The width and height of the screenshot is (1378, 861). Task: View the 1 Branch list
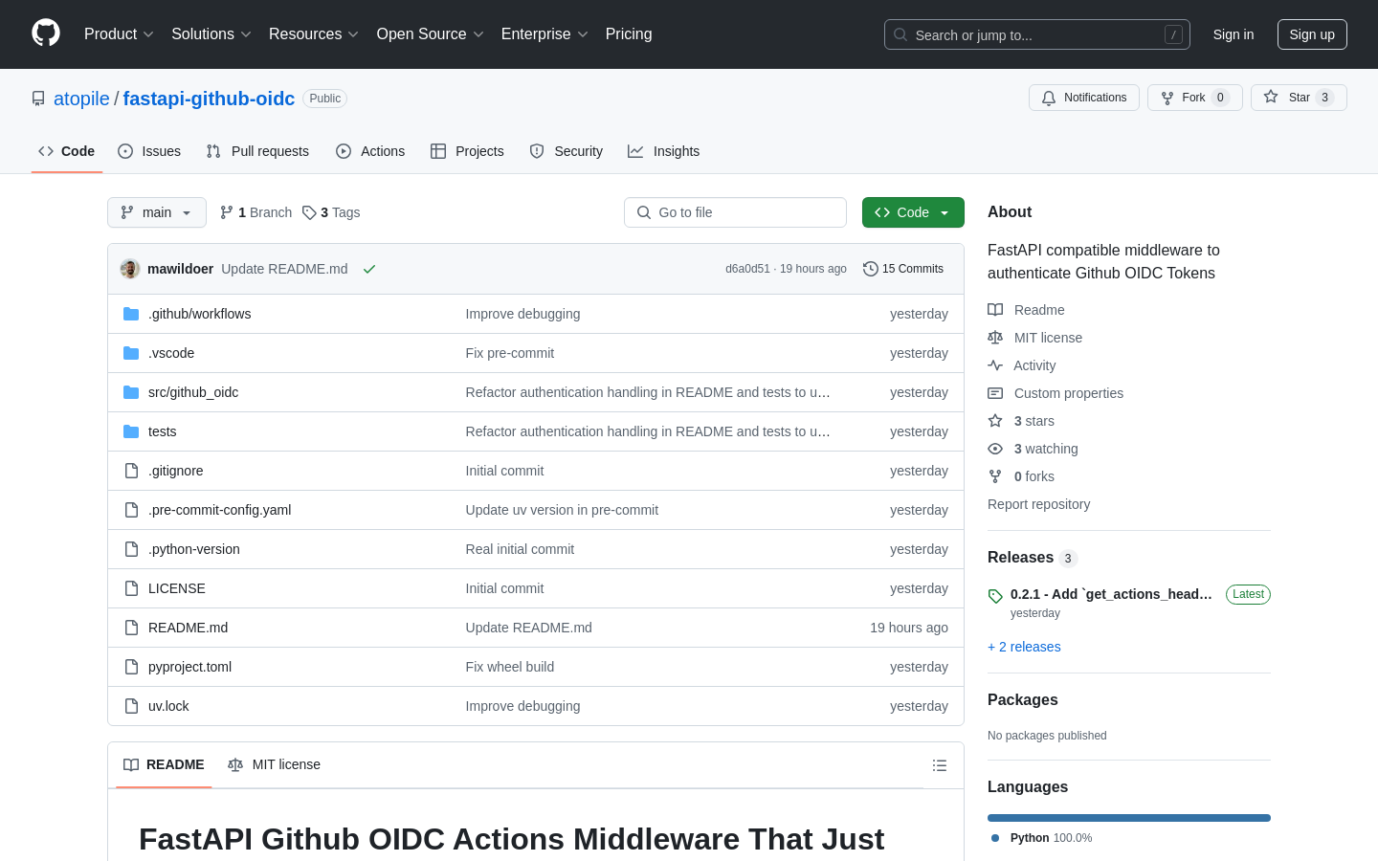point(256,212)
